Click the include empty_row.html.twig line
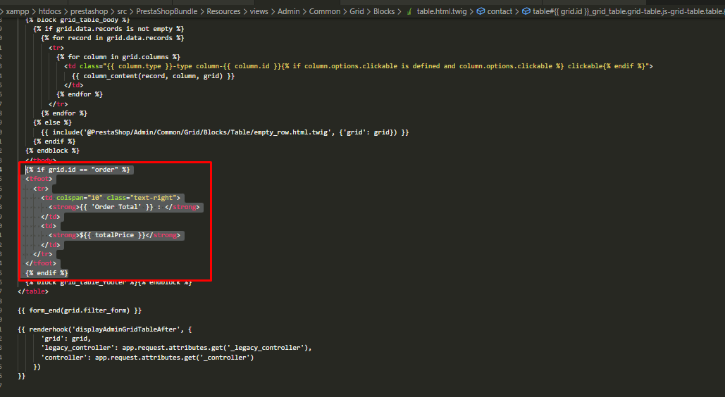The width and height of the screenshot is (725, 397). 225,132
